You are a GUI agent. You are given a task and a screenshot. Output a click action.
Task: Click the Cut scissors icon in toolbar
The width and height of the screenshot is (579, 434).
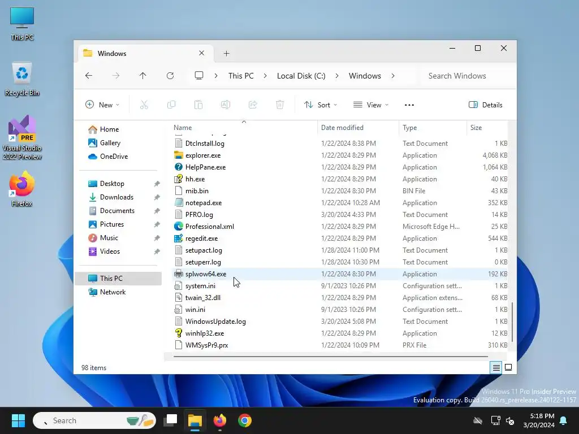[144, 105]
